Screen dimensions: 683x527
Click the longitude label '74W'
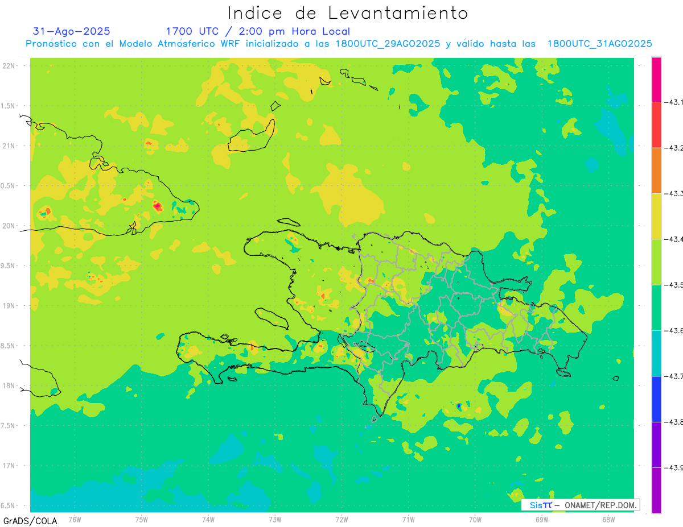pos(208,519)
